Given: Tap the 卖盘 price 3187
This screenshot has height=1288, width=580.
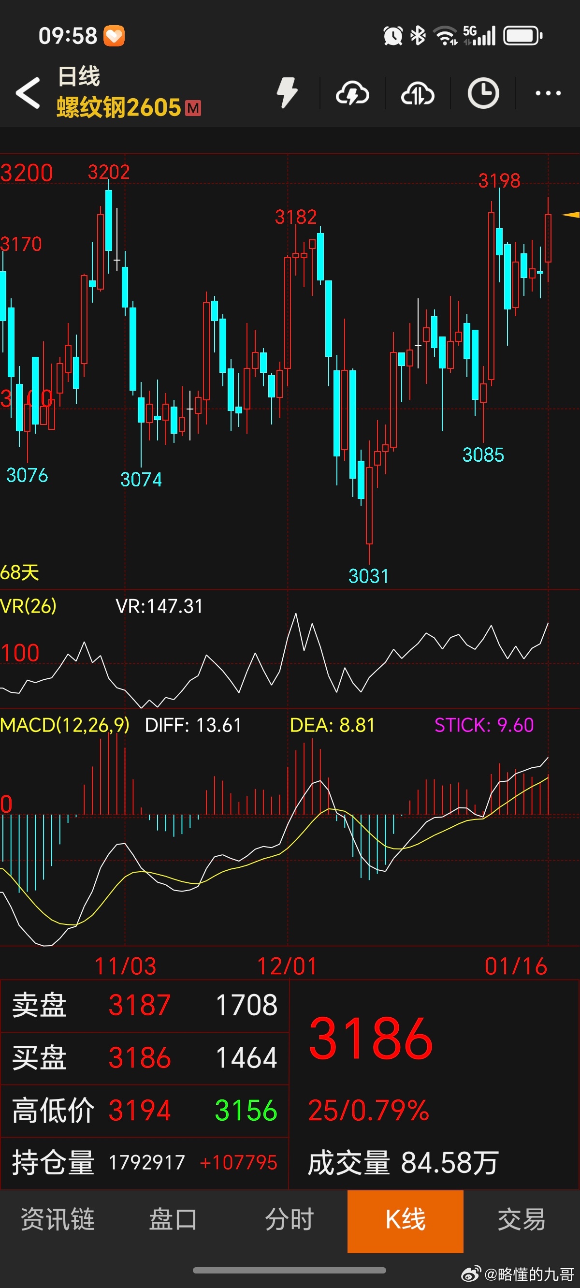Looking at the screenshot, I should pyautogui.click(x=140, y=1005).
